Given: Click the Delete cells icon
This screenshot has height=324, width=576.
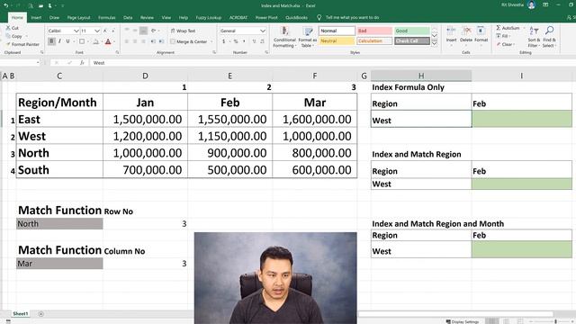Looking at the screenshot, I should [466, 31].
